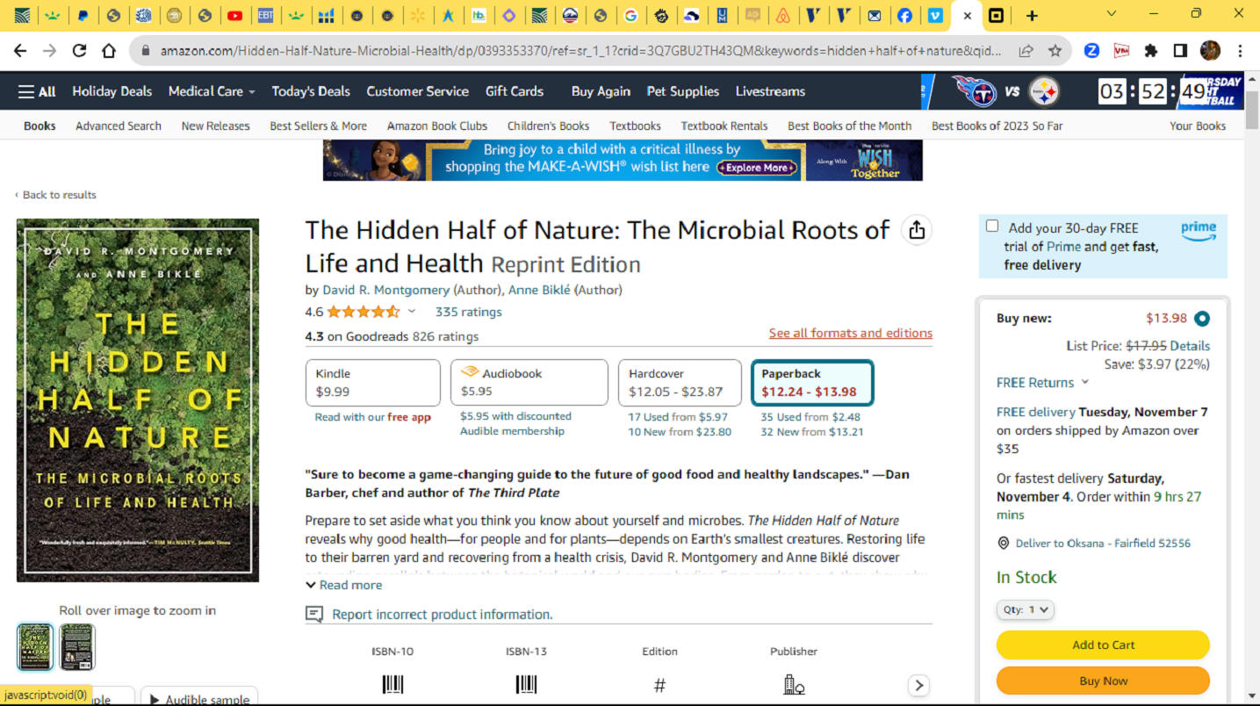This screenshot has width=1260, height=706.
Task: Select the back cover thumbnail
Action: (x=77, y=647)
